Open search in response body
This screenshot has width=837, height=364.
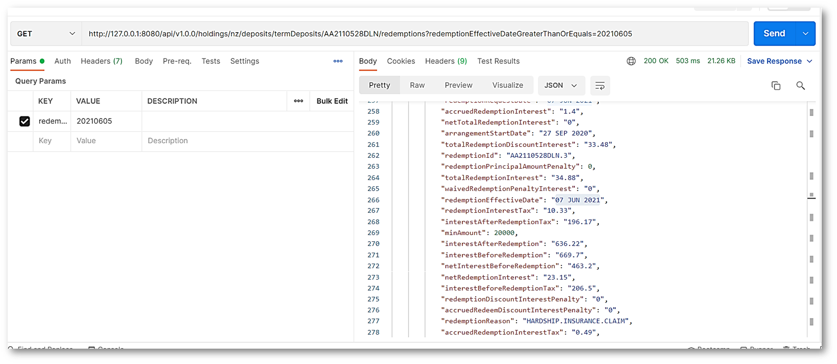pos(800,86)
